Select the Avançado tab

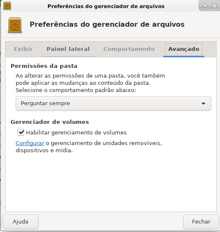click(184, 49)
